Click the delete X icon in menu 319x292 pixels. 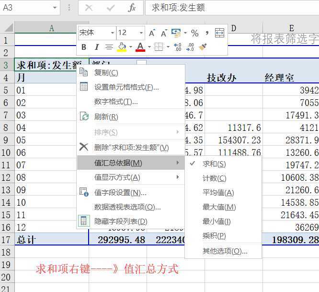point(84,147)
